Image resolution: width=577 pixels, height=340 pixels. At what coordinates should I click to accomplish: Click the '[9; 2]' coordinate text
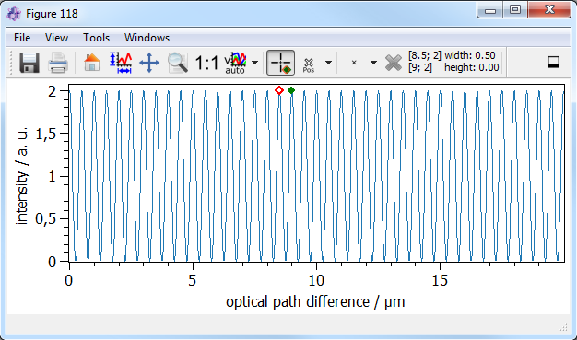pyautogui.click(x=420, y=67)
